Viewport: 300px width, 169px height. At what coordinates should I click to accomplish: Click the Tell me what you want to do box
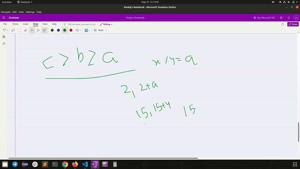(80, 24)
